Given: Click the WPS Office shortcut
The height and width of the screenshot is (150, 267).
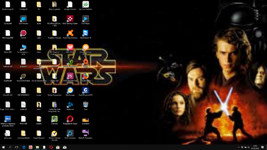Looking at the screenshot, I should [x=70, y=48].
